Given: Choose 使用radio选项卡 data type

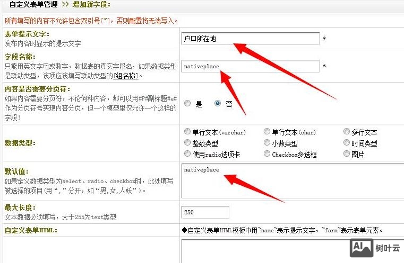Looking at the screenshot, I should tap(187, 153).
